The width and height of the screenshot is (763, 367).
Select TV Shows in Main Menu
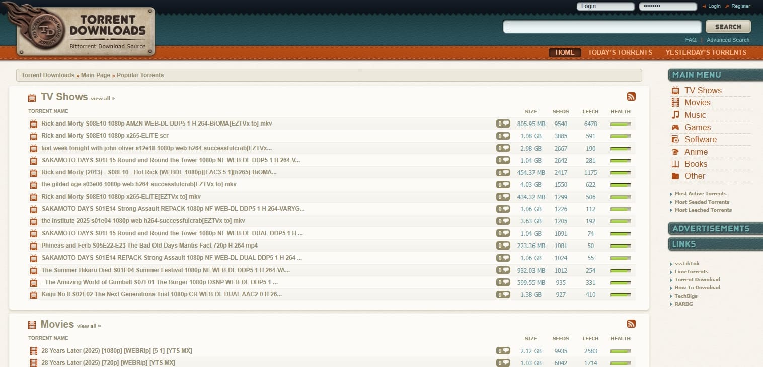703,91
